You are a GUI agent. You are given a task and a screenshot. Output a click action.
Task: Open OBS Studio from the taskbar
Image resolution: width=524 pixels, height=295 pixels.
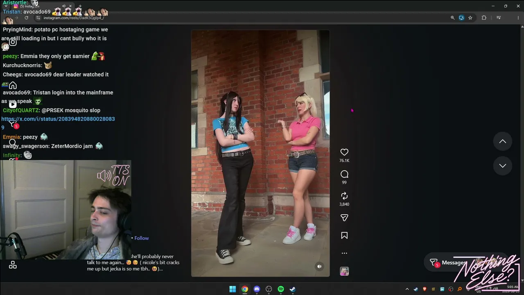point(269,289)
